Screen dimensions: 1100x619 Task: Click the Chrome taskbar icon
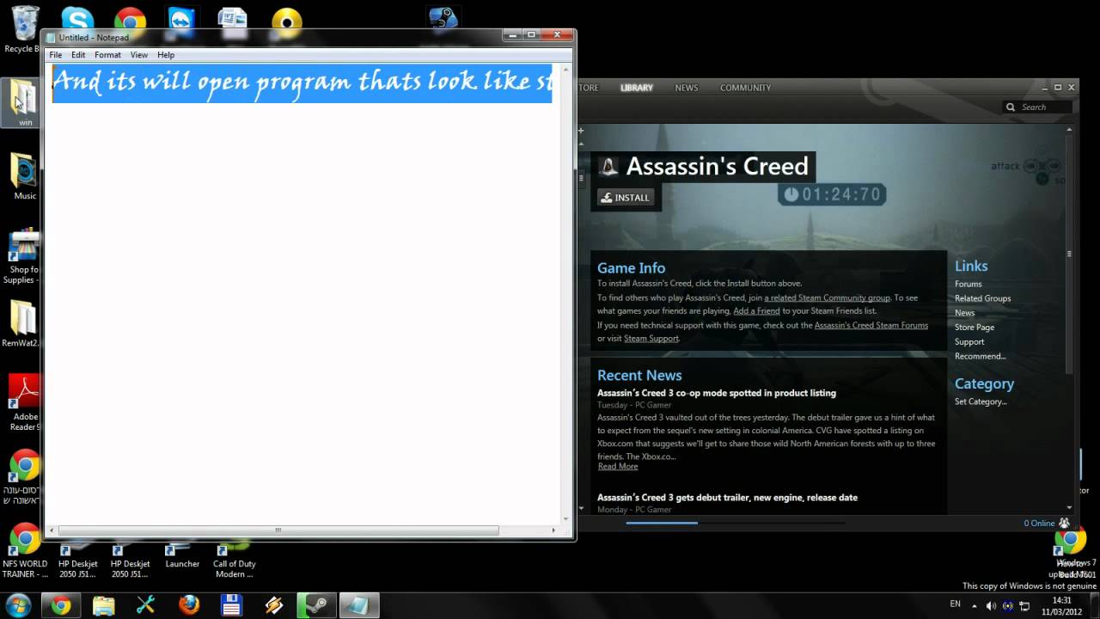tap(60, 605)
